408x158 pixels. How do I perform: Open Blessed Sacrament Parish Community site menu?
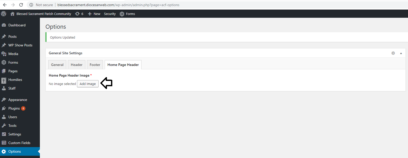coord(41,14)
